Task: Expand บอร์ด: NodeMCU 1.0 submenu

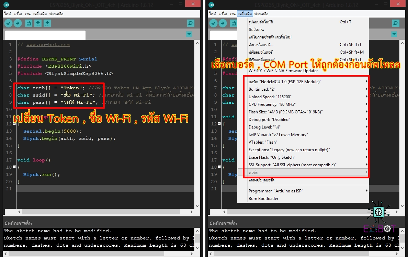Action: click(303, 81)
